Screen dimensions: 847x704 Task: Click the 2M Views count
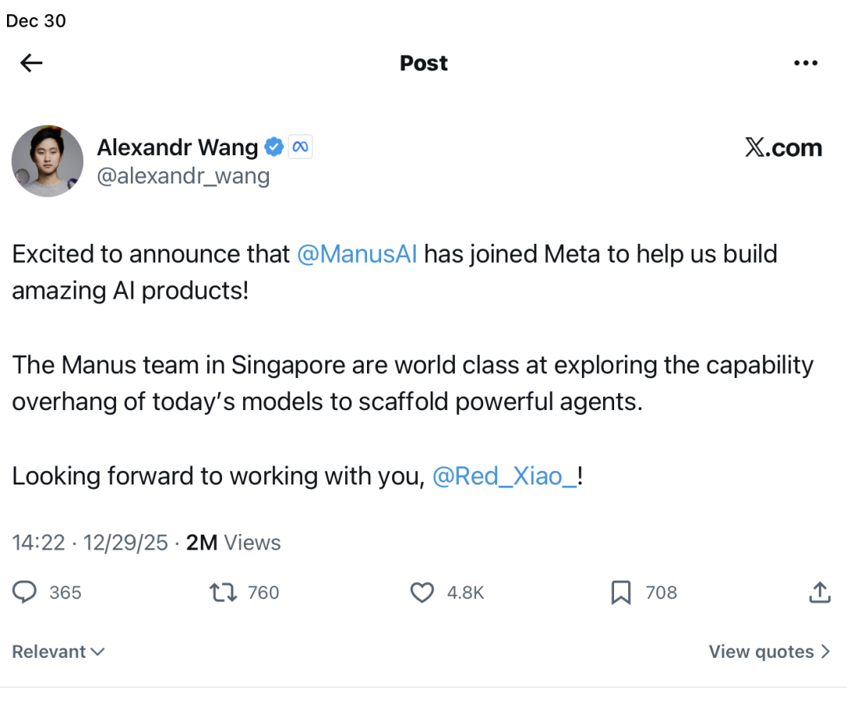[233, 543]
